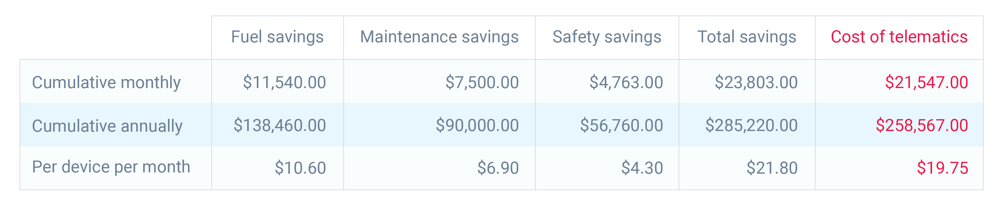
Task: Click the Fuel savings column header
Action: (277, 37)
